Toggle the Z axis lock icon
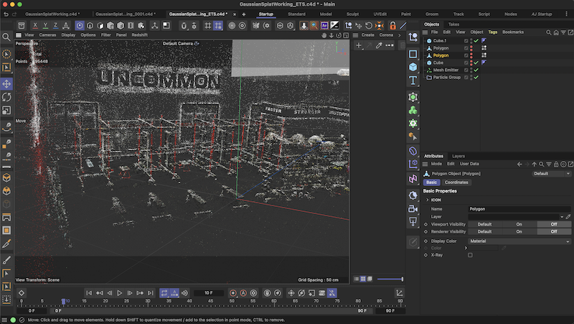Screen dimensions: 574x324 [56, 26]
